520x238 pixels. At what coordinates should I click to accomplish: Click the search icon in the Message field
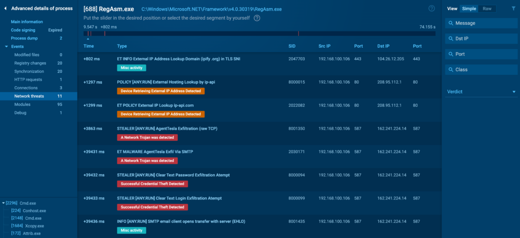point(451,23)
